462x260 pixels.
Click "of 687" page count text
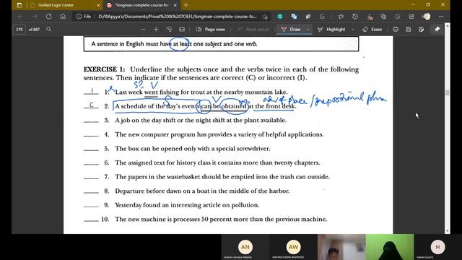(x=34, y=30)
